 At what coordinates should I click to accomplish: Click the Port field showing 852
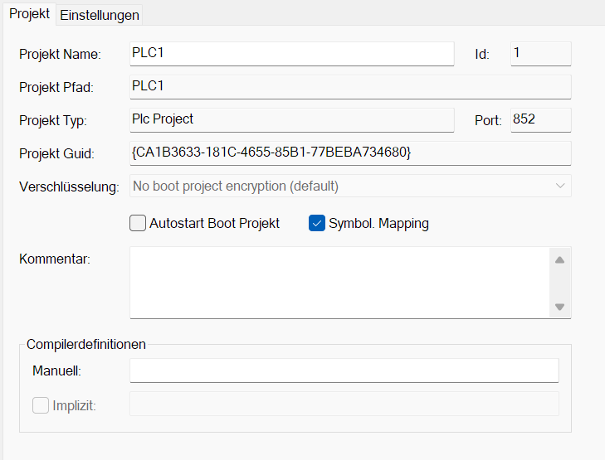[x=540, y=119]
